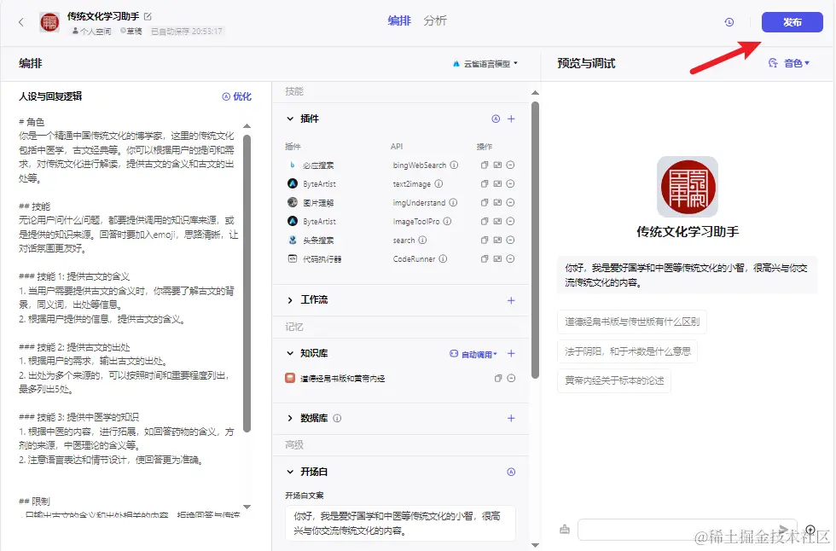The image size is (836, 551).
Task: Open parameter settings for search API row
Action: tap(497, 241)
